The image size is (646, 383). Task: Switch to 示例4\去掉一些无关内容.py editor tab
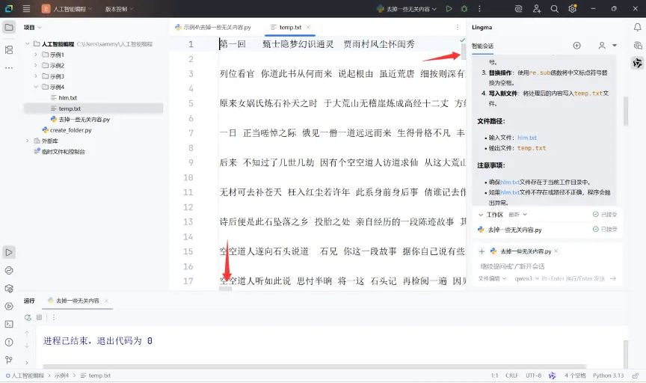tap(213, 27)
